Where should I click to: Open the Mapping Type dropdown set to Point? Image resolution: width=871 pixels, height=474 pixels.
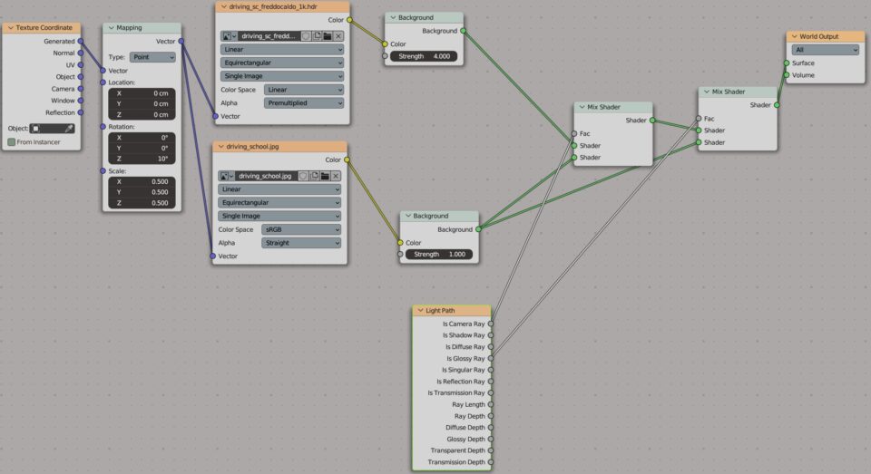tap(152, 57)
